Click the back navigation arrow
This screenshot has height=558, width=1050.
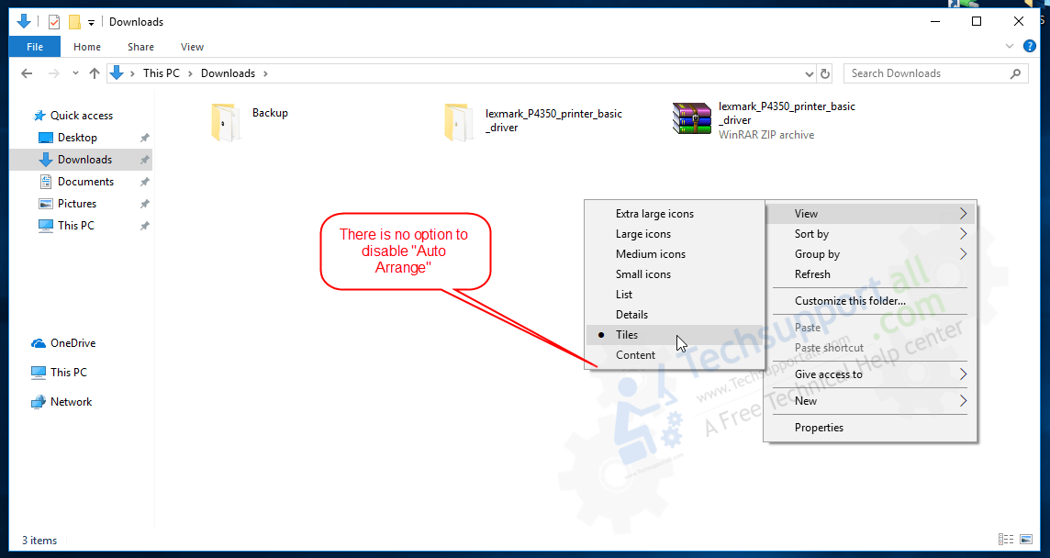pyautogui.click(x=27, y=73)
